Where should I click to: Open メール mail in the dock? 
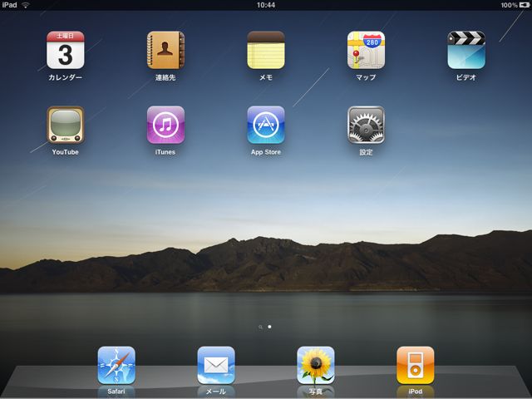click(x=216, y=366)
